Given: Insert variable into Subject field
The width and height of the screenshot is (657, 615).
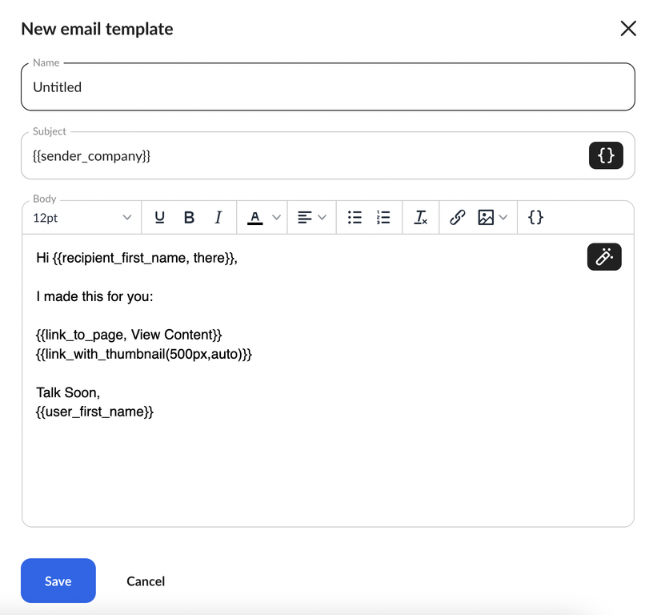Looking at the screenshot, I should [x=606, y=155].
